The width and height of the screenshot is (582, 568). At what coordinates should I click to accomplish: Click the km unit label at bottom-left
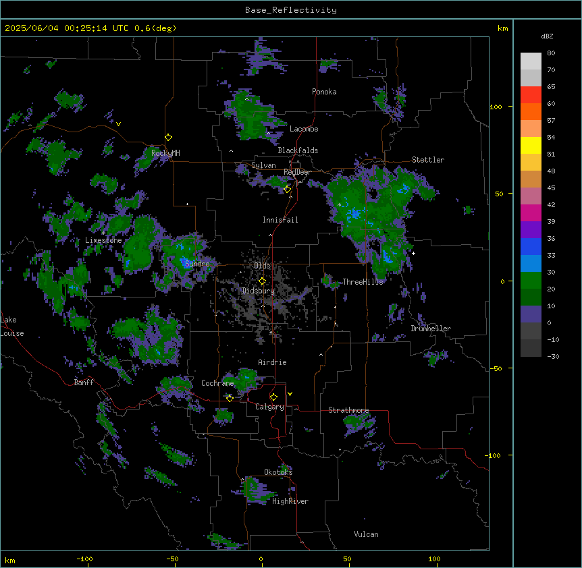[10, 561]
